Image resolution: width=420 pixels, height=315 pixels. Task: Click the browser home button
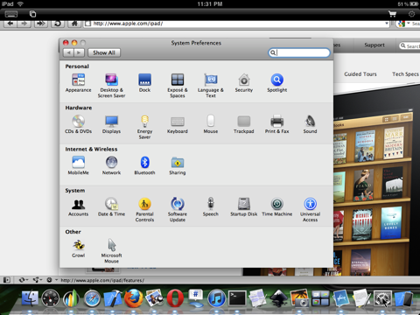(74, 24)
